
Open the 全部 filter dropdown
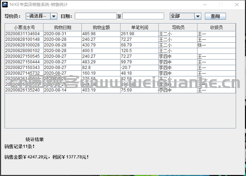[186, 16]
